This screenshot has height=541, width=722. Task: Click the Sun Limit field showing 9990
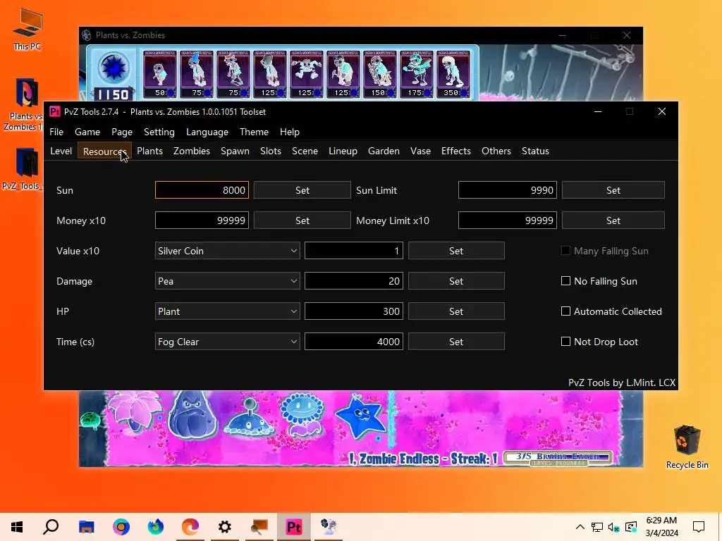tap(508, 190)
